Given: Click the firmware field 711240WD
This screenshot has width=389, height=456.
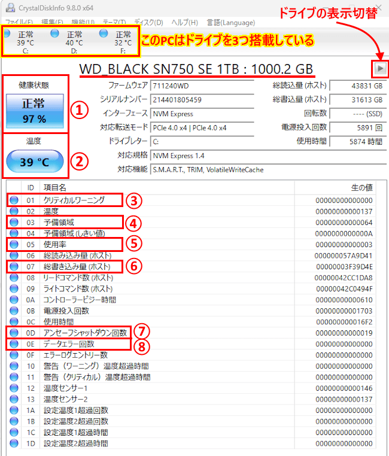Looking at the screenshot, I should coord(202,86).
